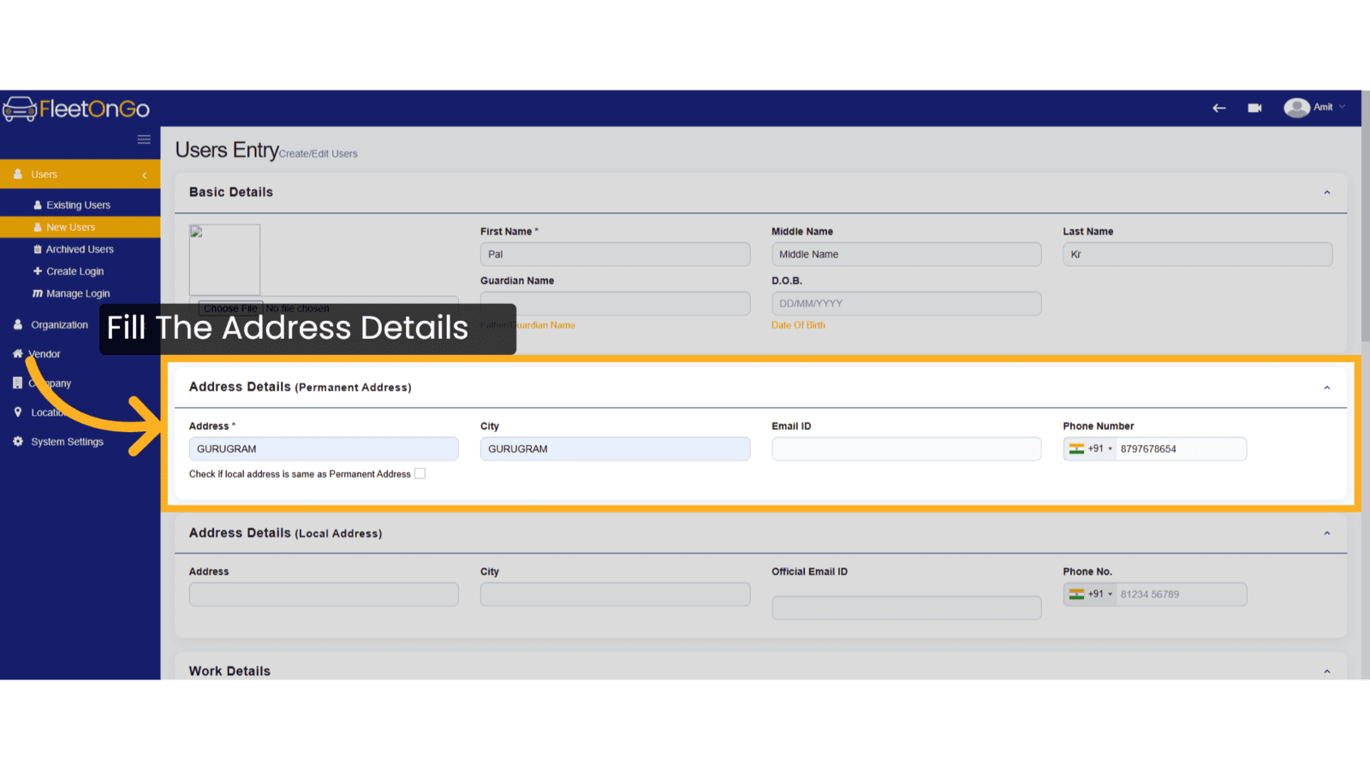Click the back arrow icon in header
Image resolution: width=1370 pixels, height=770 pixels.
1219,108
